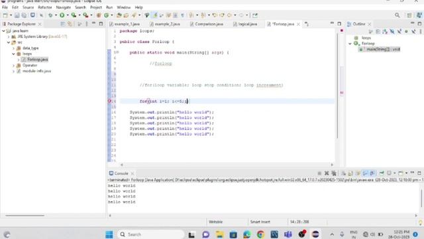424x239 pixels.
Task: Click the editor vertical scrollbar
Action: [337, 86]
